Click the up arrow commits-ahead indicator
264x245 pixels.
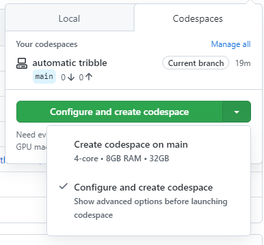coord(89,77)
